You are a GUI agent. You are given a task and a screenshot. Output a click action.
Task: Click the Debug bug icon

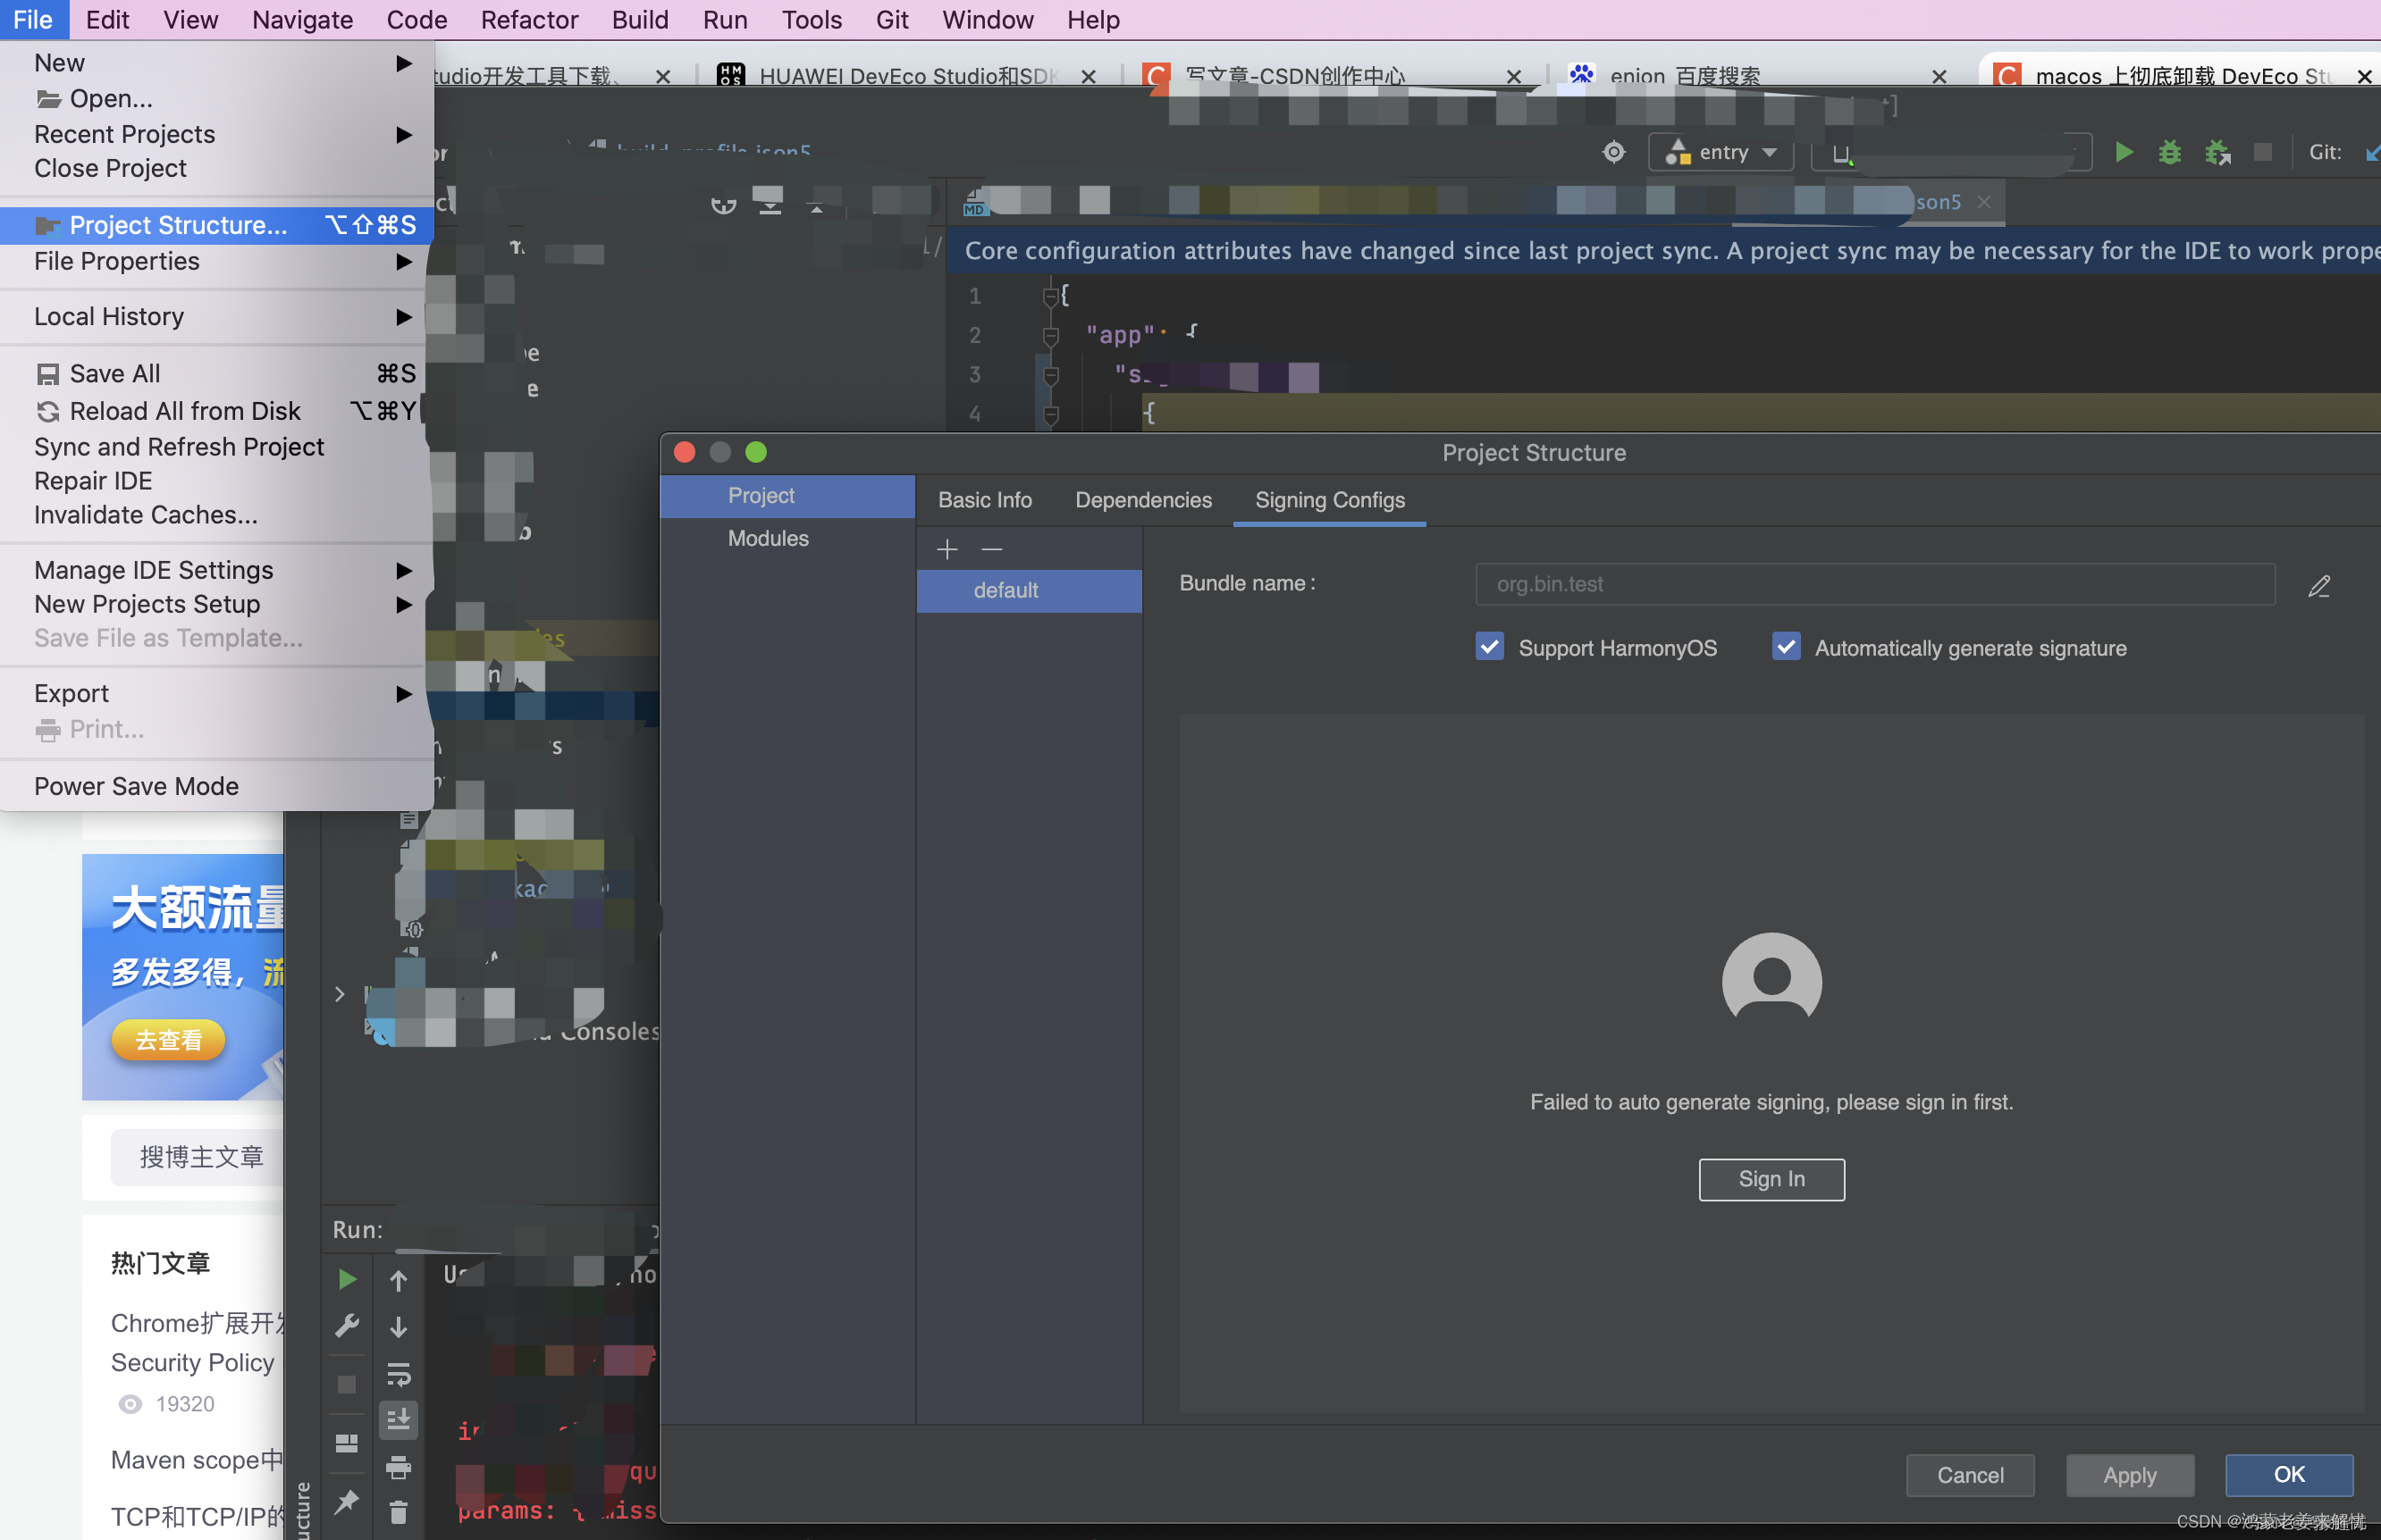[x=2169, y=152]
